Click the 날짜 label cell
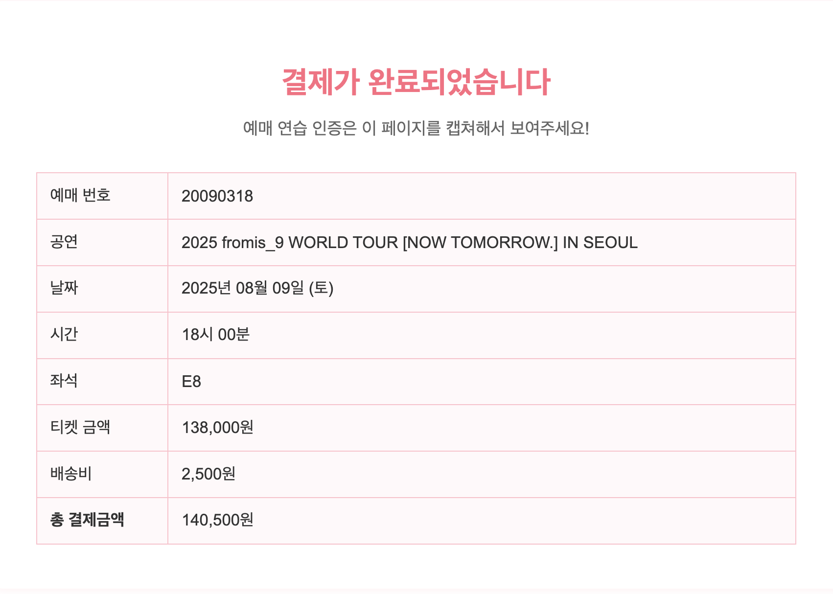Screen dimensions: 833x594 tap(102, 289)
